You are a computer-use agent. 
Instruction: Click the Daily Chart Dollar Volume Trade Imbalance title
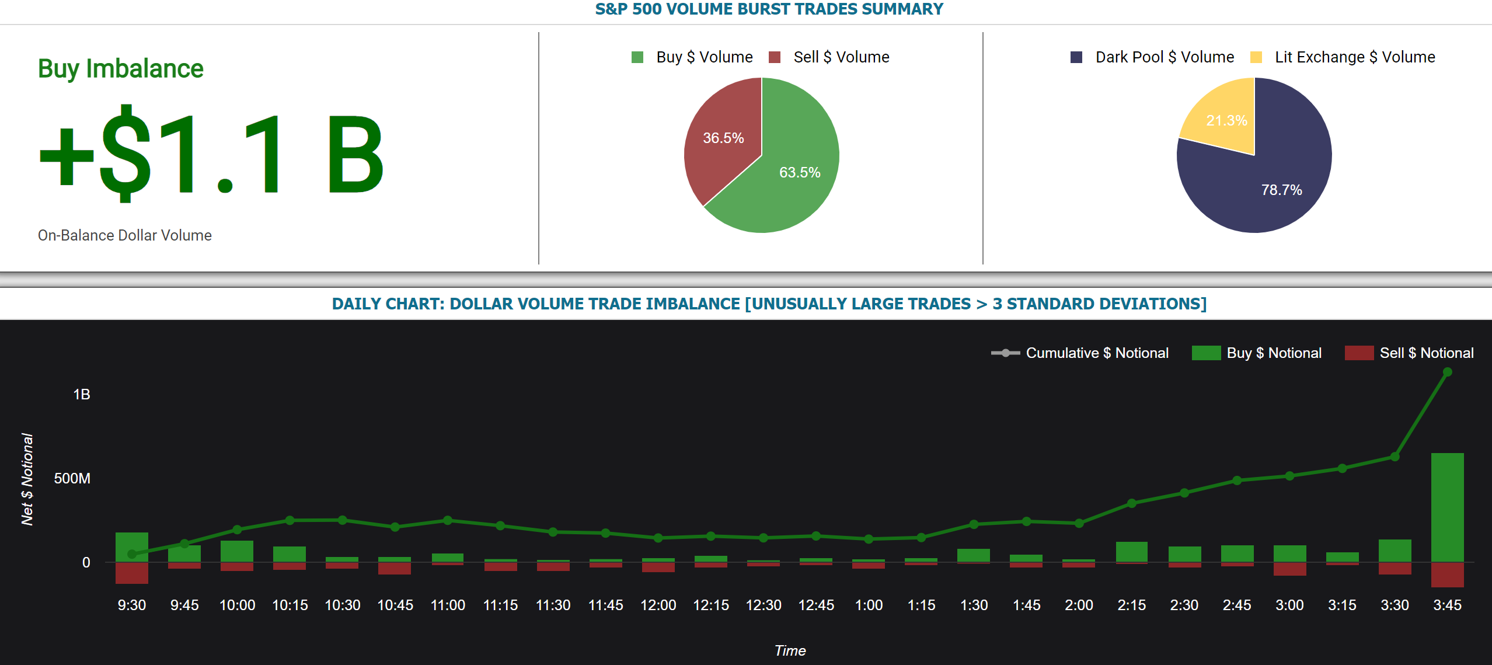769,304
